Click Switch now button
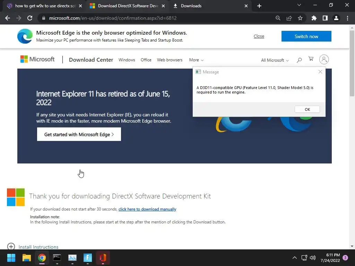 [x=306, y=36]
